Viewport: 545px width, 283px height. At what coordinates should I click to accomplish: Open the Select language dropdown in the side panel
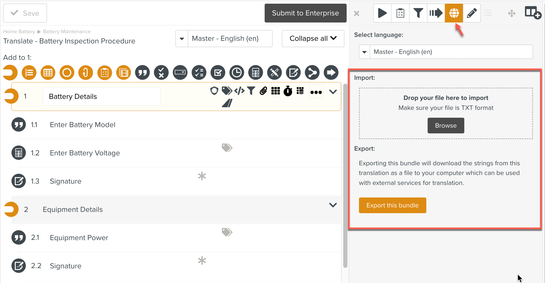click(364, 52)
